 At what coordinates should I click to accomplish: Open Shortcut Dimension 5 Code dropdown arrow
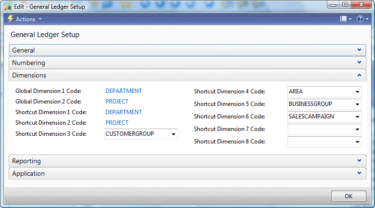coord(357,104)
